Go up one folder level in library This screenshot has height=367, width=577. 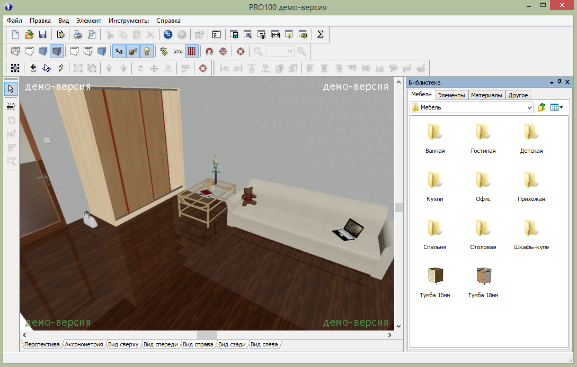[542, 107]
